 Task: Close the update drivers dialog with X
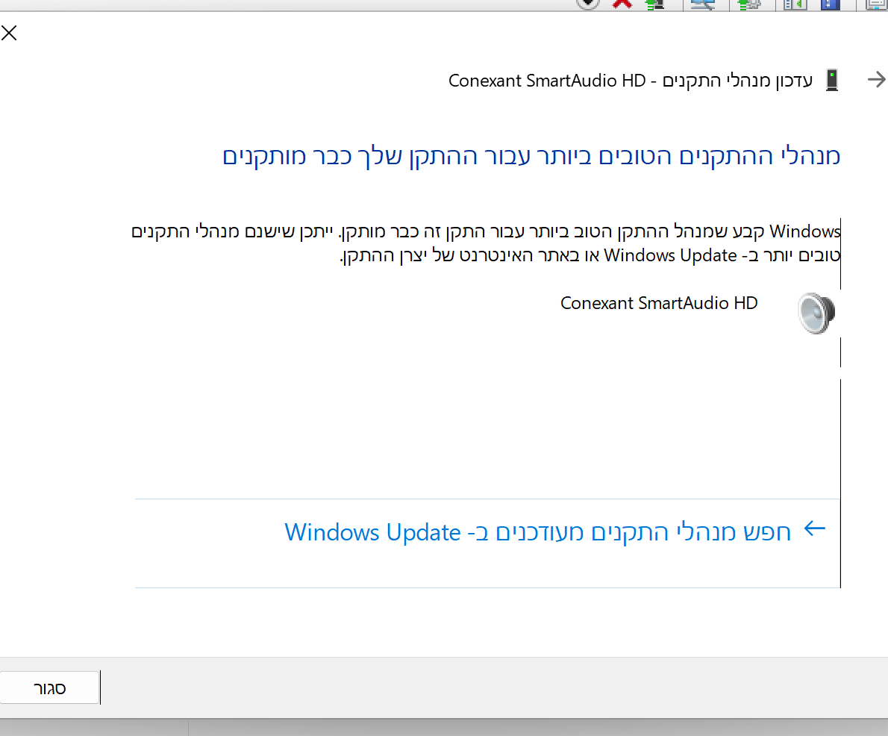pyautogui.click(x=9, y=33)
